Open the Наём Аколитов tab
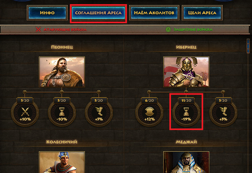 154,13
